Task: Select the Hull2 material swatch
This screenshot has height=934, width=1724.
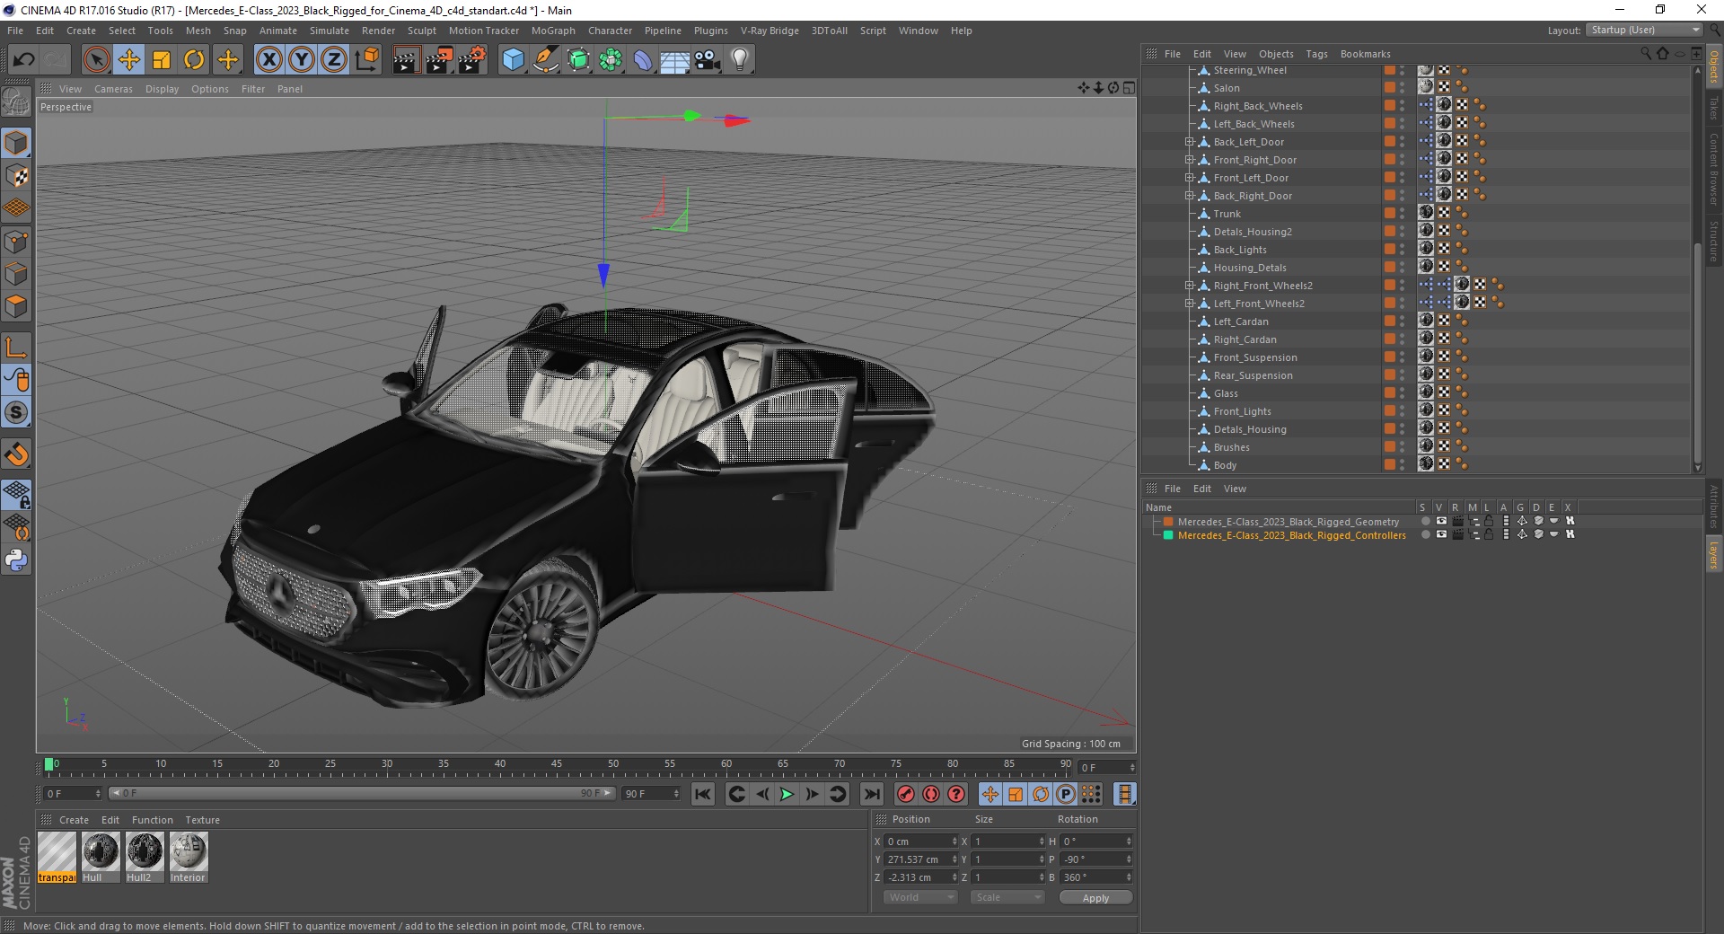Action: (x=144, y=857)
